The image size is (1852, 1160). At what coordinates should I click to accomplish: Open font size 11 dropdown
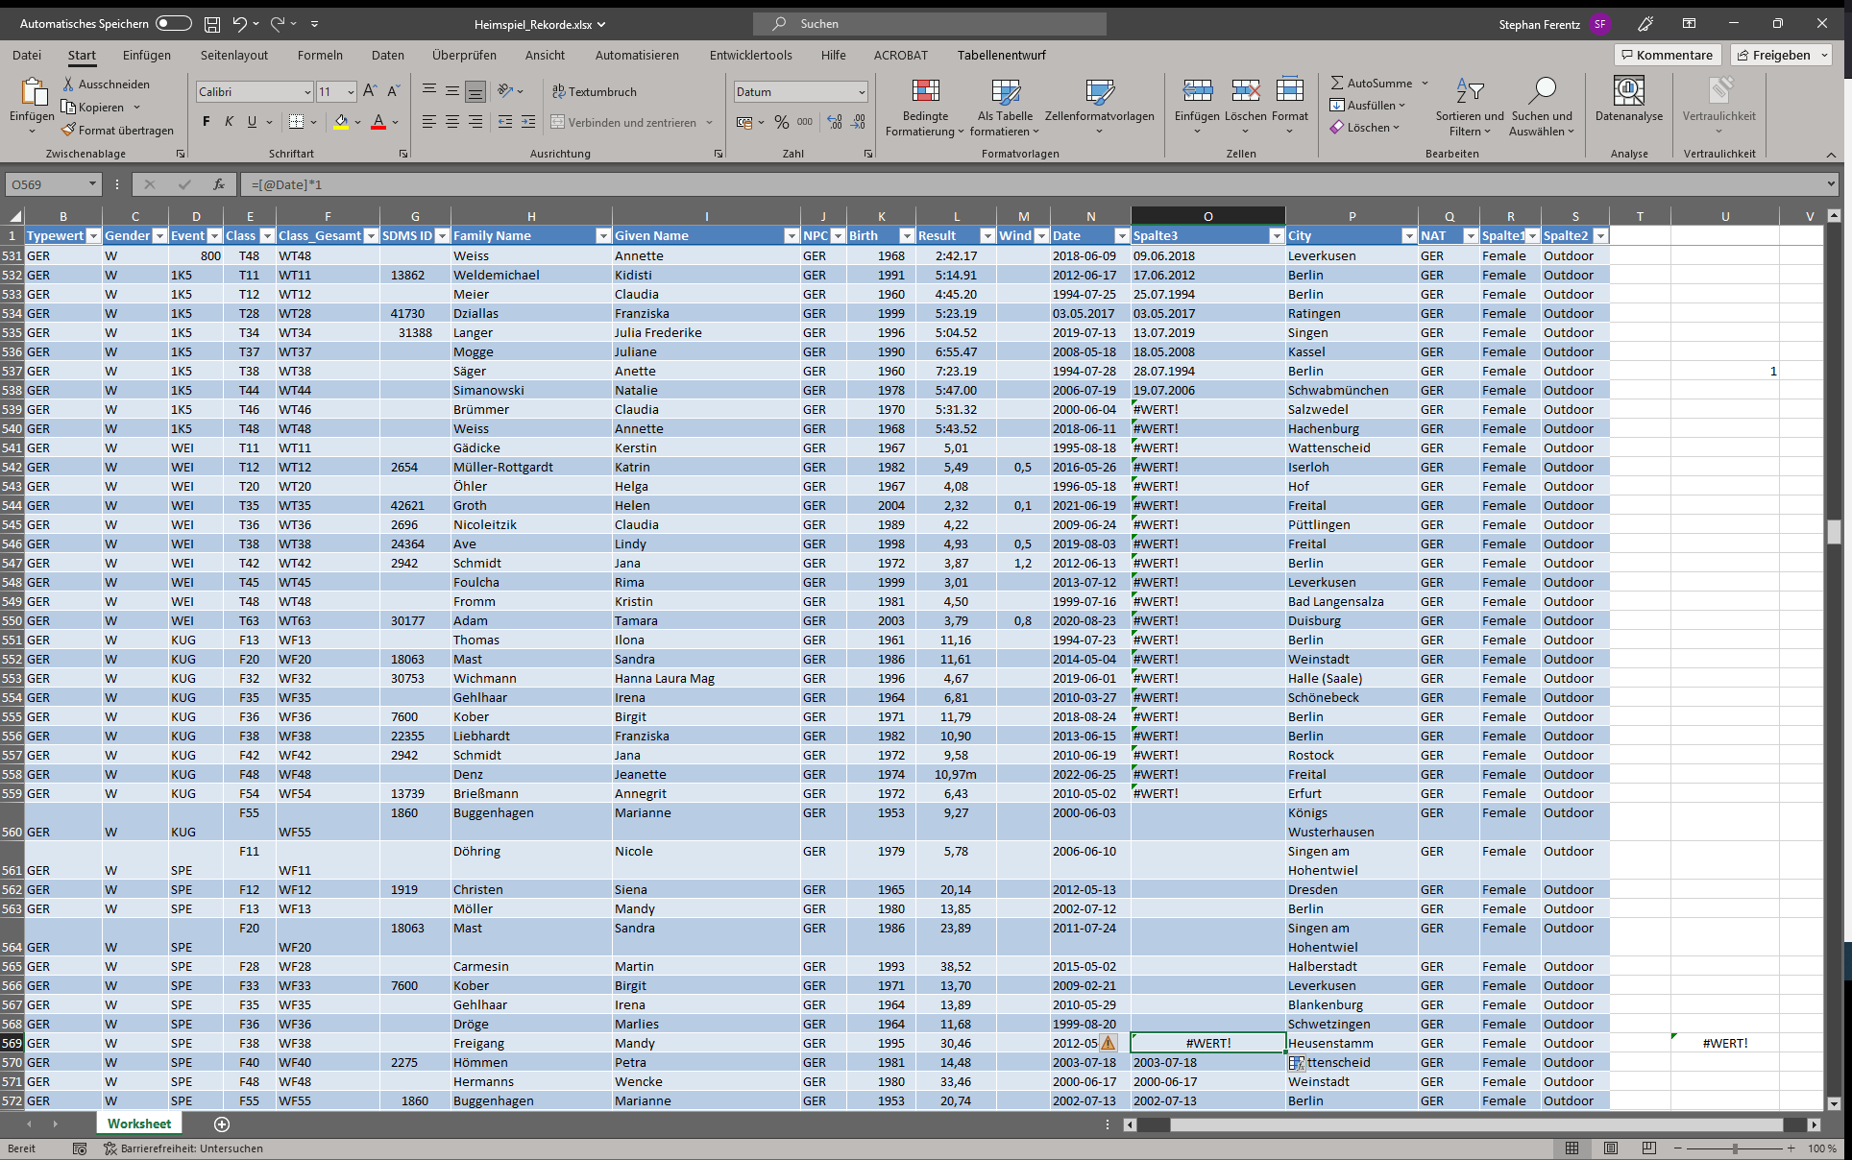coord(351,92)
